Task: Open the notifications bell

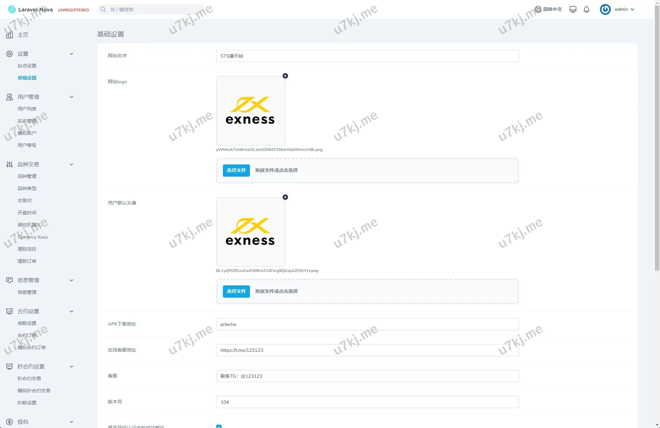Action: coord(586,9)
